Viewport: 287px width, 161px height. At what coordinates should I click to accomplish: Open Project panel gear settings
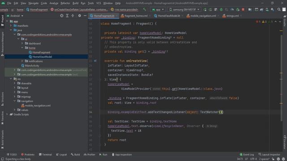click(x=79, y=16)
